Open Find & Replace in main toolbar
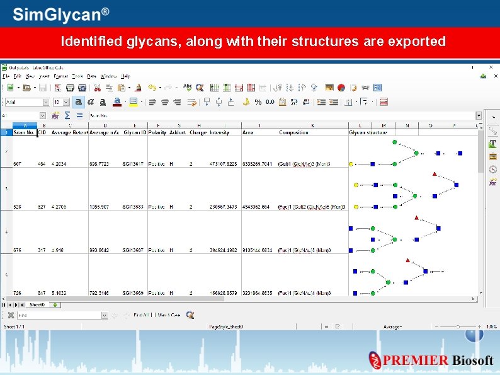Image resolution: width=500 pixels, height=375 pixels. pyautogui.click(x=200, y=88)
